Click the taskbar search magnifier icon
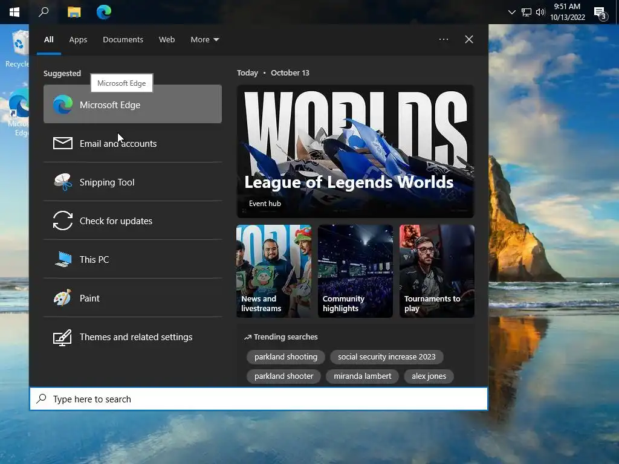This screenshot has width=619, height=464. tap(44, 12)
